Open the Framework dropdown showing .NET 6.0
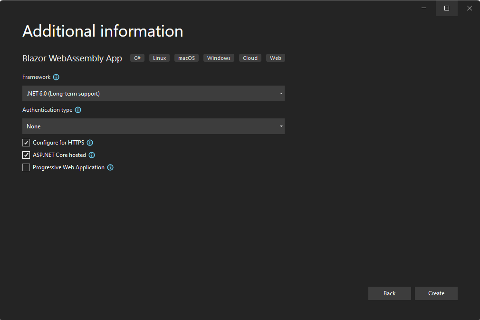Screen dimensions: 480x320 153,94
